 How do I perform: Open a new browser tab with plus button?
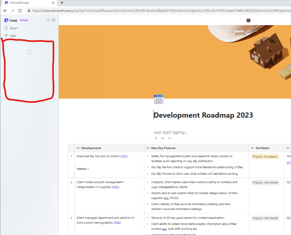62,3
